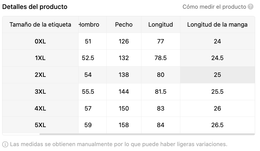Select the 1XL size row label
The width and height of the screenshot is (260, 151).
[40, 58]
